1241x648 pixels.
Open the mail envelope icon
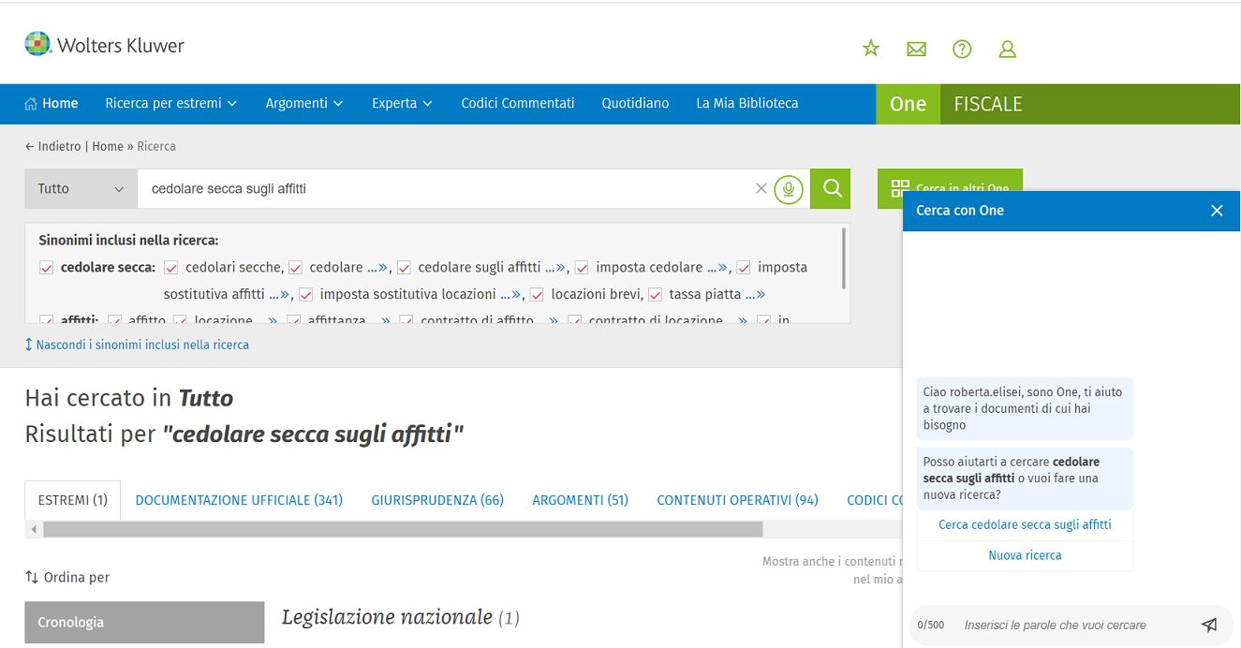pyautogui.click(x=916, y=49)
